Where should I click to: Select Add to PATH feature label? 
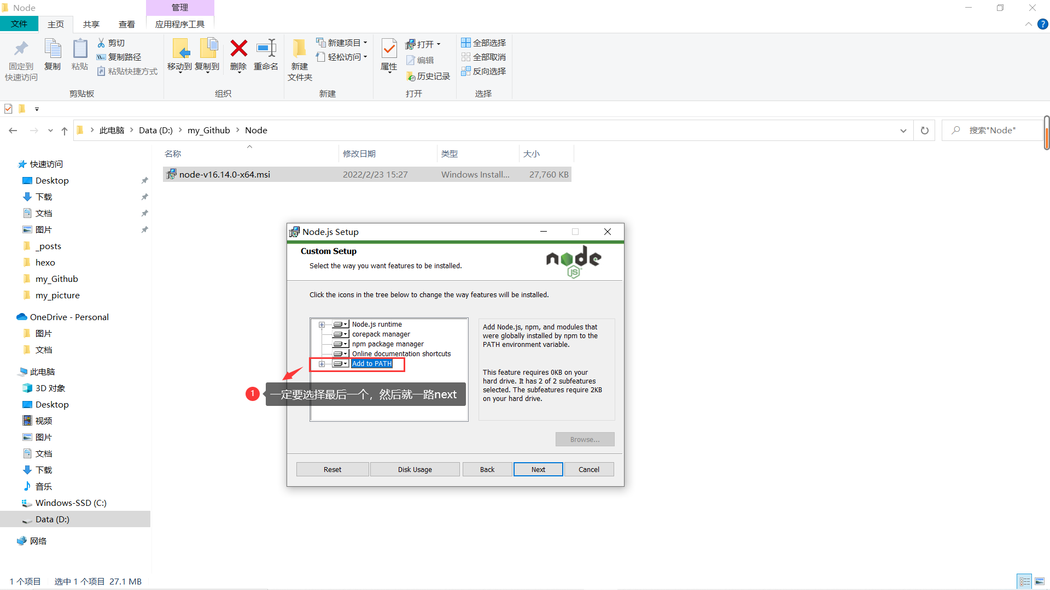372,364
